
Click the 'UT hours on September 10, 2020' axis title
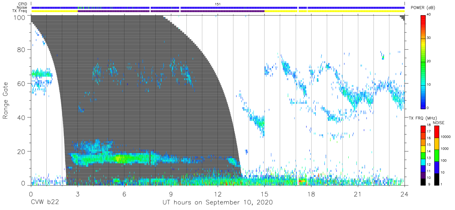pos(217,203)
